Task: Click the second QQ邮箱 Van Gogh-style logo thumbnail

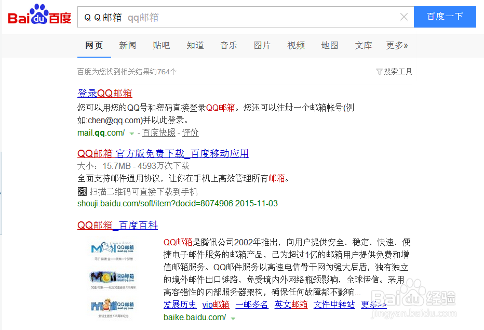Action: pos(113,280)
